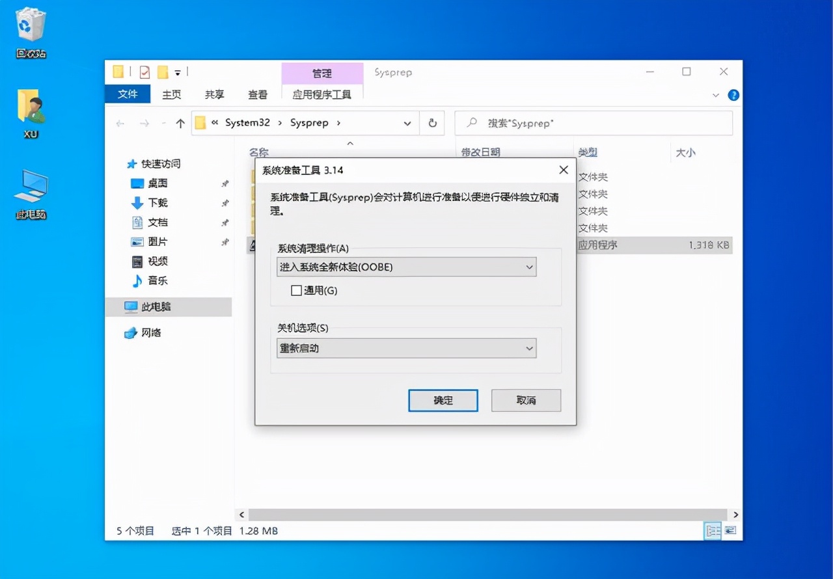833x579 pixels.
Task: Open the system cleanup action dropdown
Action: tap(406, 267)
